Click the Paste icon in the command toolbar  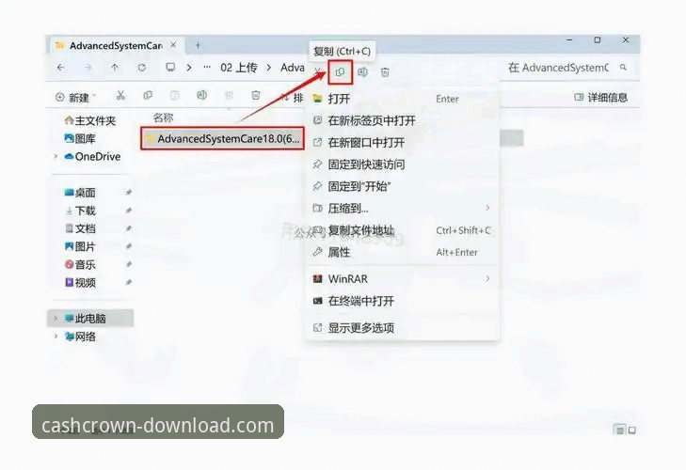click(175, 95)
